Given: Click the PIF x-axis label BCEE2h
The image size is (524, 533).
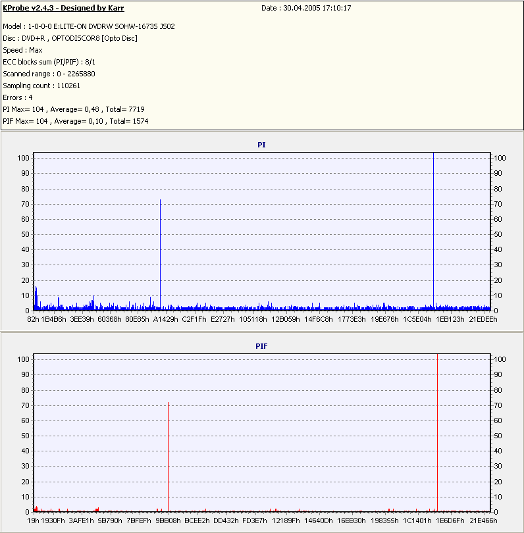Looking at the screenshot, I should pyautogui.click(x=197, y=520).
